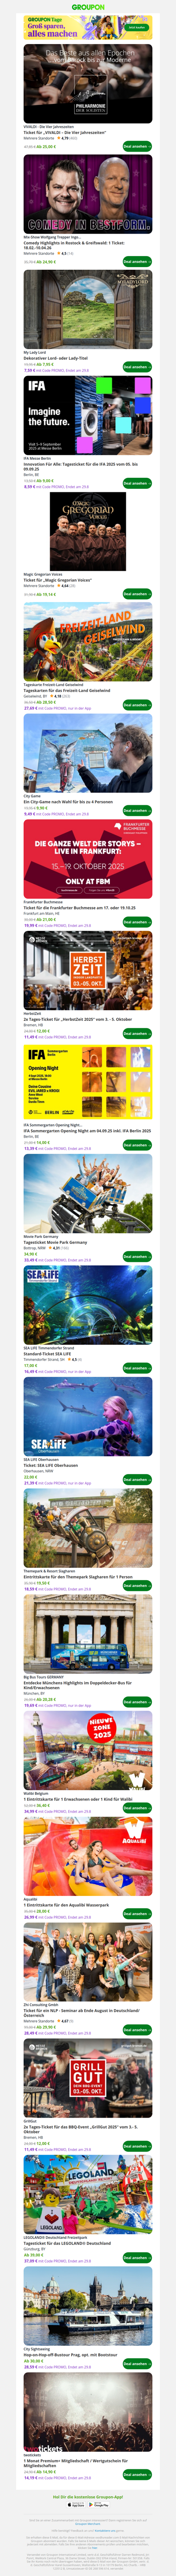This screenshot has height=2576, width=176.
Task: Click 'Deal ansehen' for Lord-oder Lady-Titel
Action: 137,367
